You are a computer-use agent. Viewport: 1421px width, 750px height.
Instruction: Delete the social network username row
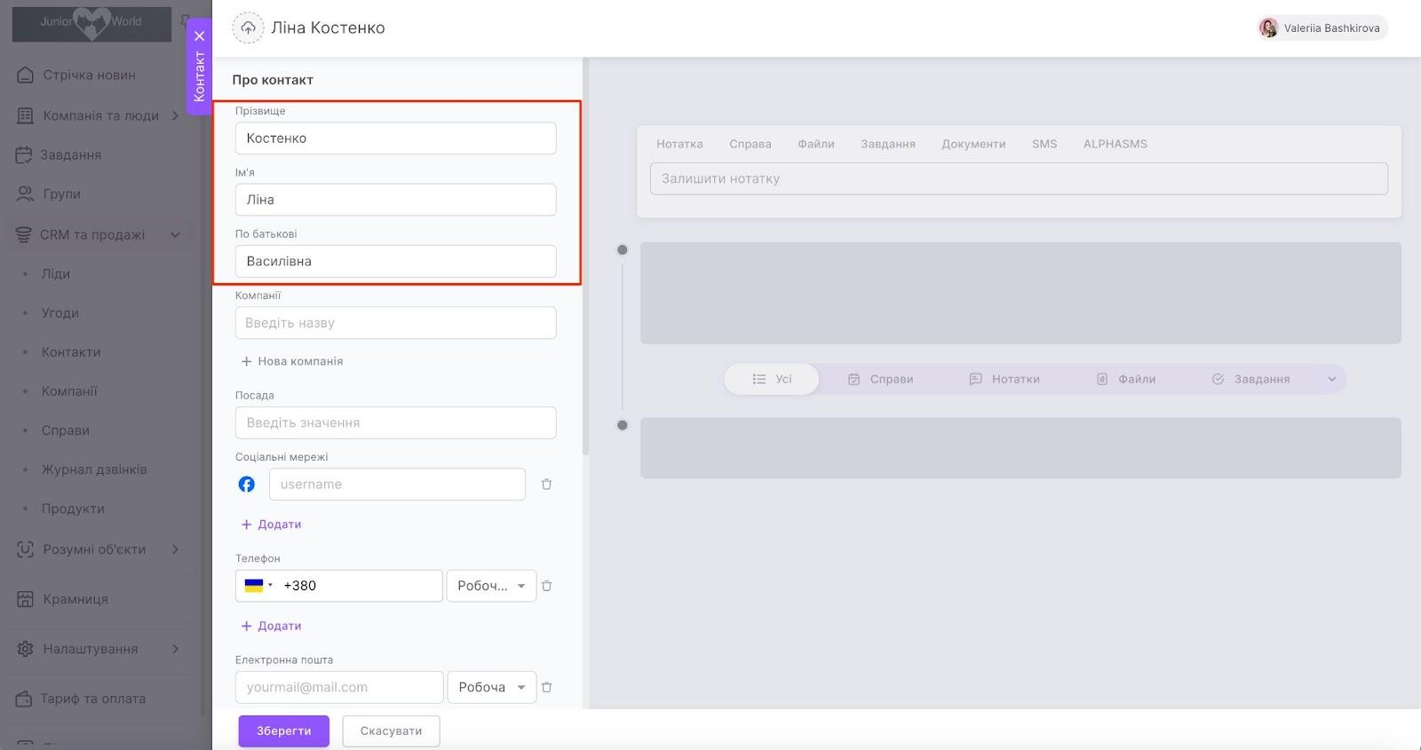click(x=546, y=485)
